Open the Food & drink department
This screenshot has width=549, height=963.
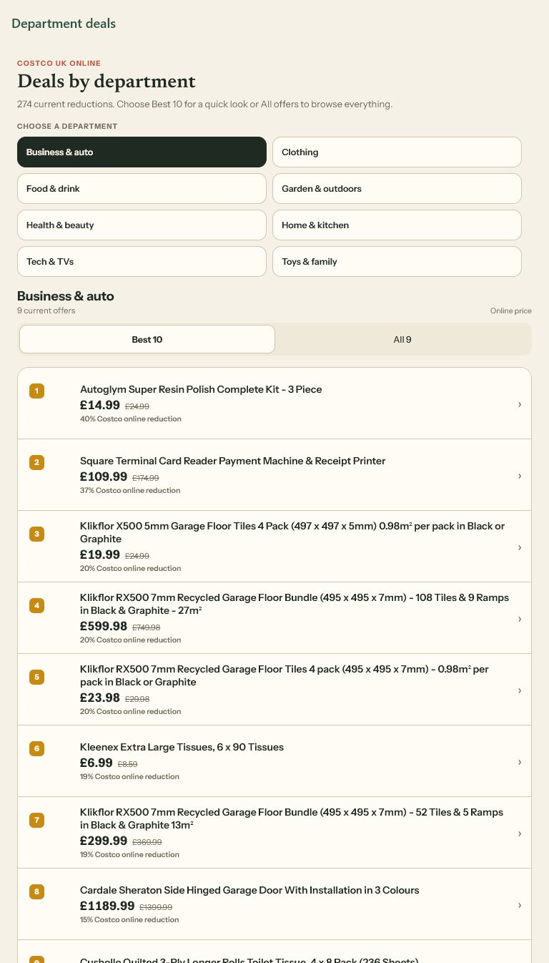point(142,189)
